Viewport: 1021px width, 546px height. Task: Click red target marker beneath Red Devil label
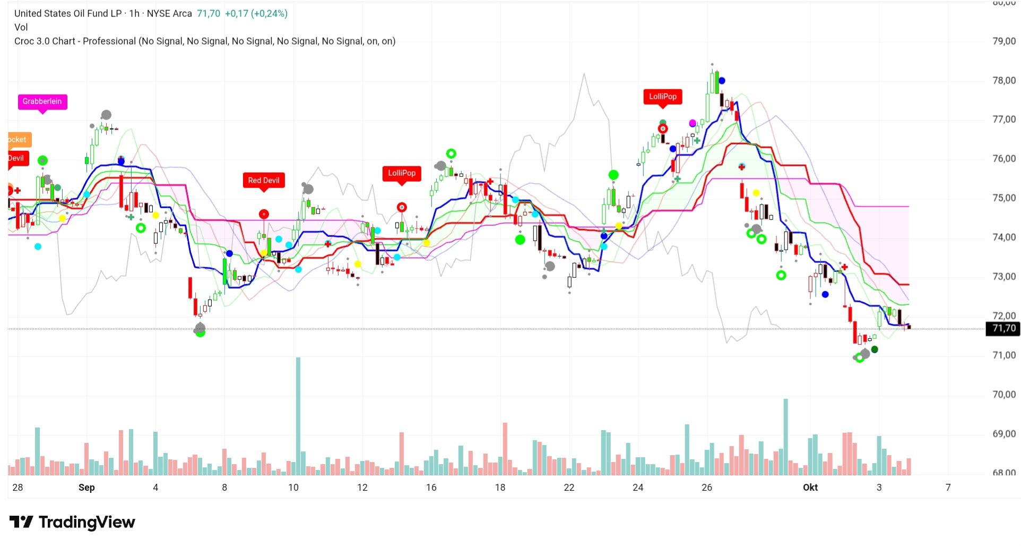[264, 214]
